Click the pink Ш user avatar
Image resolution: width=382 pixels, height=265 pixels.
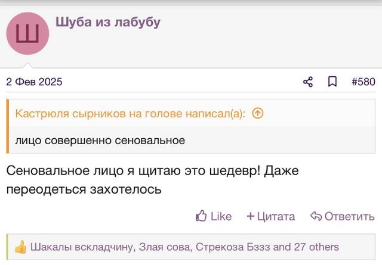tap(27, 33)
